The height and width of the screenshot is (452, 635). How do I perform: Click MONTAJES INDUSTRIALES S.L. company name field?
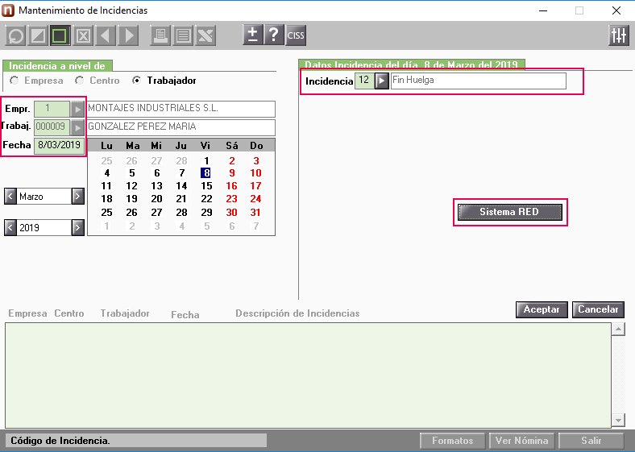(x=181, y=109)
